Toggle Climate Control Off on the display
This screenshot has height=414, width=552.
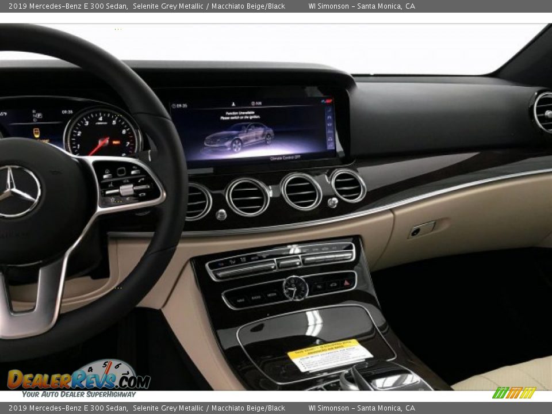click(x=285, y=158)
